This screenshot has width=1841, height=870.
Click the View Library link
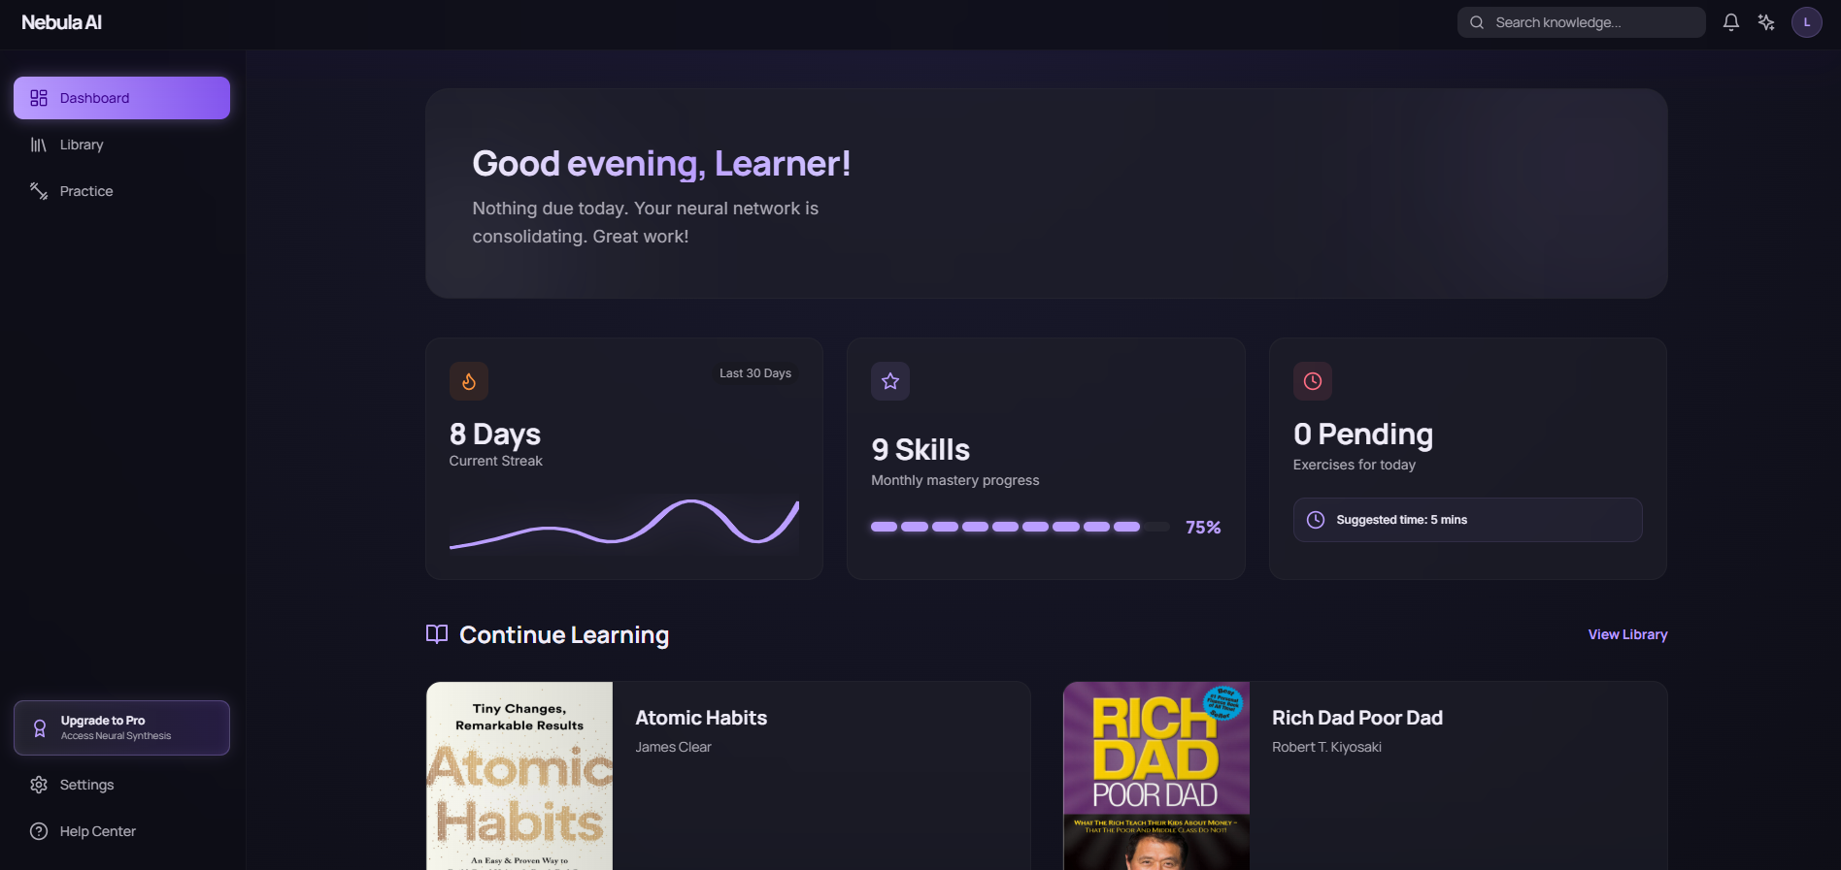coord(1627,634)
